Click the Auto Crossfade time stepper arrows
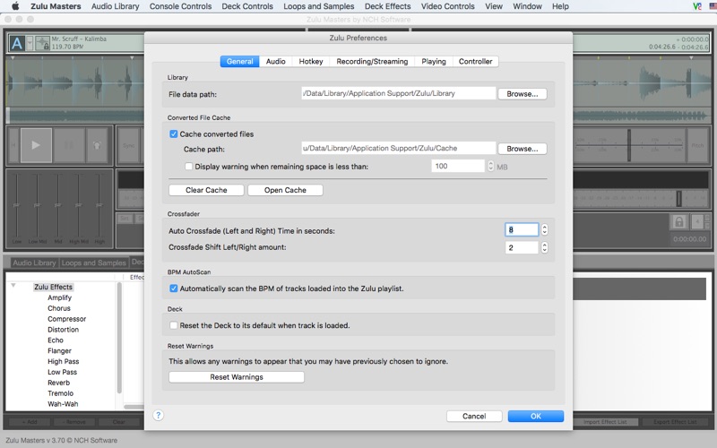Screen dimensions: 717x448 (x=544, y=229)
